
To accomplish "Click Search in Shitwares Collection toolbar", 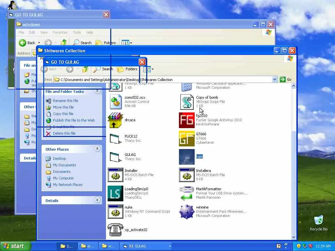I will (103, 69).
